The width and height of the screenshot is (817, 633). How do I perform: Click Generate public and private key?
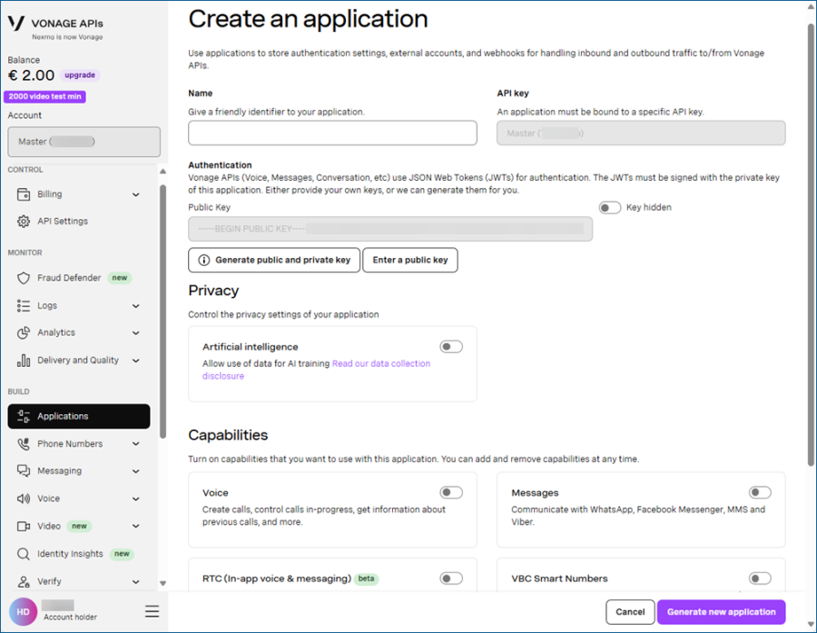click(274, 260)
